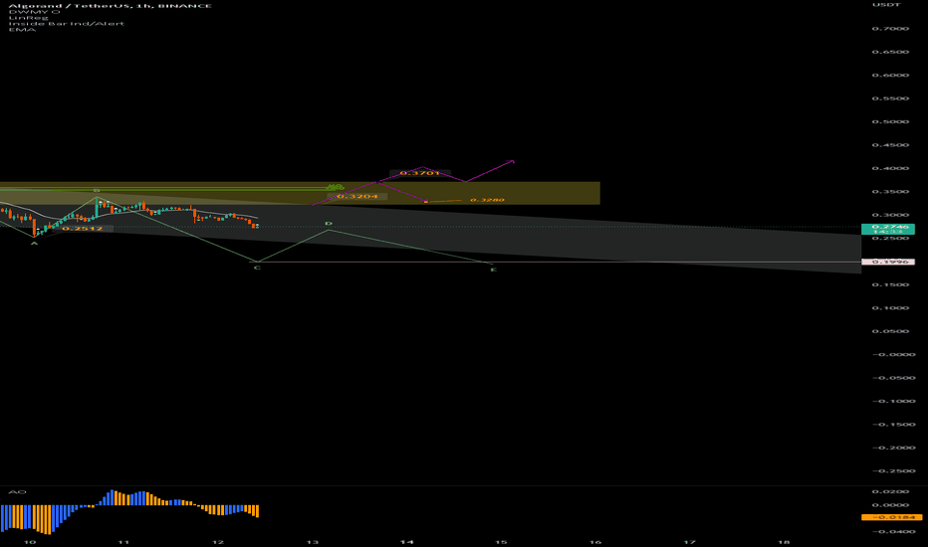Click date 18 on the time axis
This screenshot has width=928, height=547.
(784, 542)
